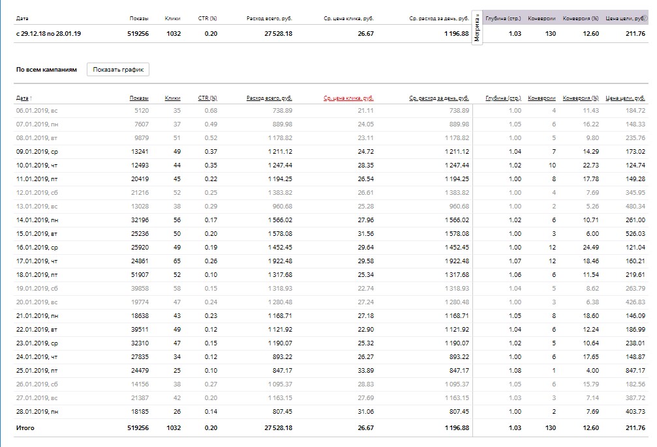Viewport: 657px width, 447px height.
Task: Select the date cell '26.01.2019, сб'
Action: click(37, 384)
